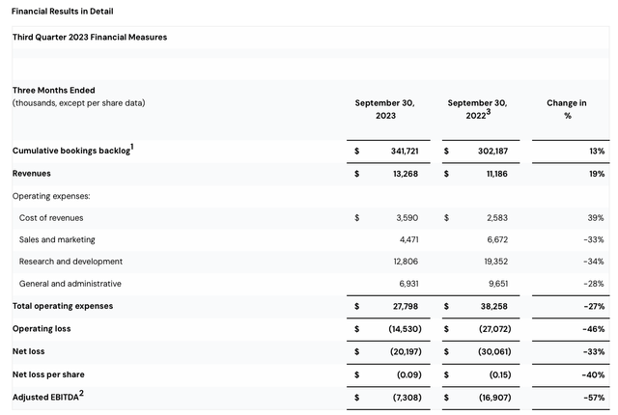
Task: Click the Sales and marketing row label
Action: click(57, 239)
